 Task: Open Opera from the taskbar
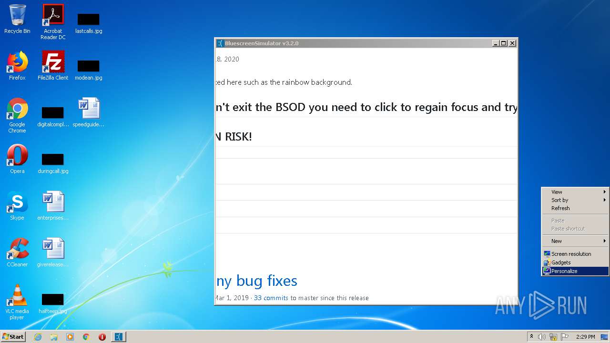pos(102,337)
